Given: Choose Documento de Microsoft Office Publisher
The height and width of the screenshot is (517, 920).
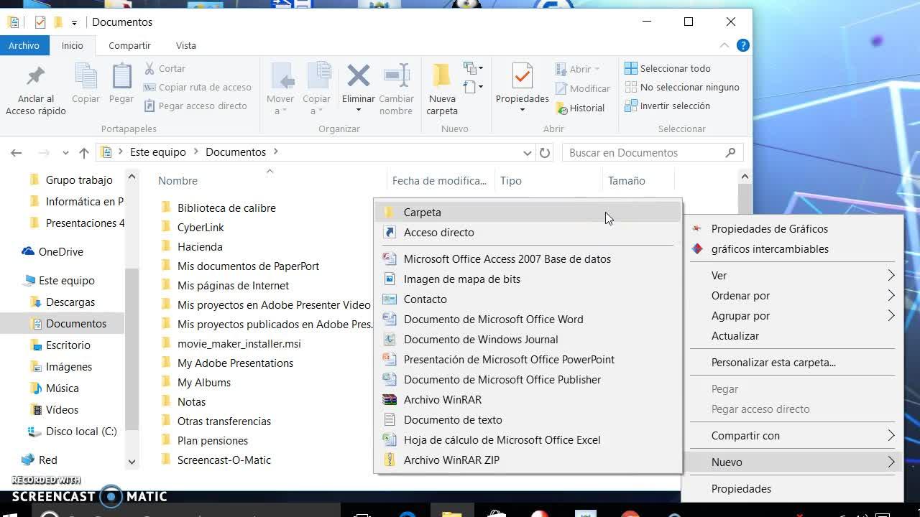Looking at the screenshot, I should click(528, 379).
